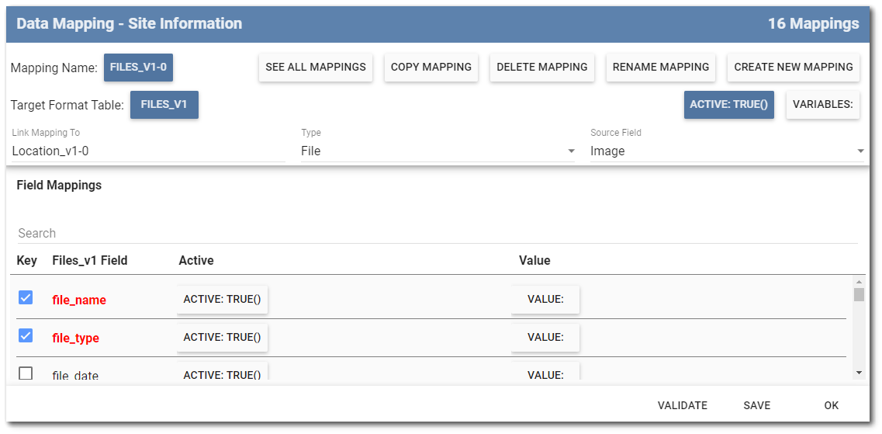Click the OK button
Screen dimensions: 882x434
832,405
